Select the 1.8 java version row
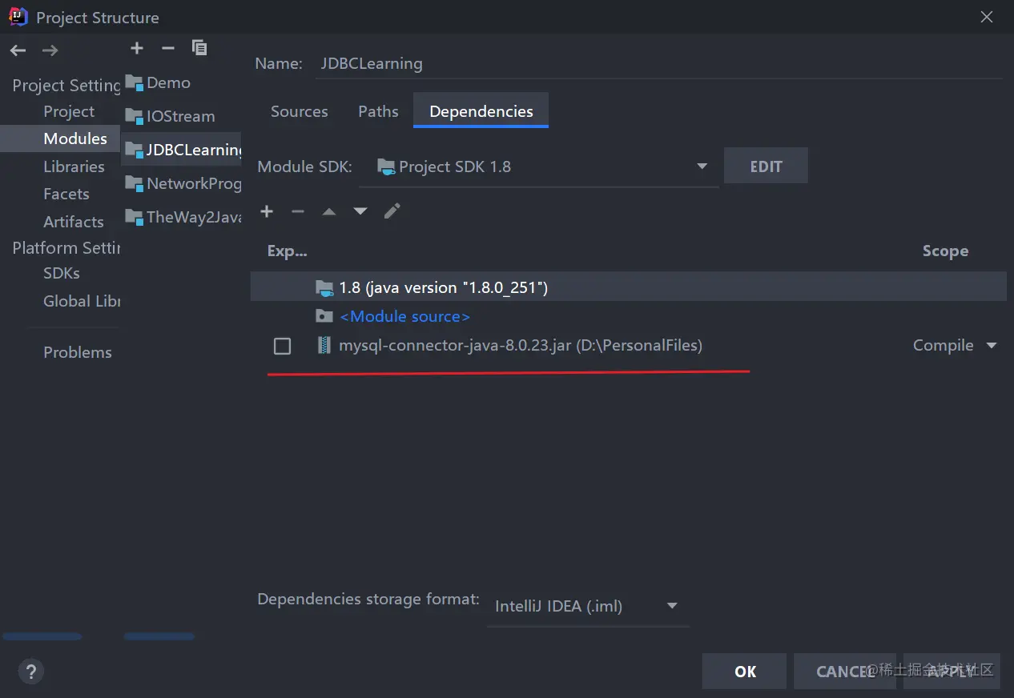1014x698 pixels. [x=628, y=287]
